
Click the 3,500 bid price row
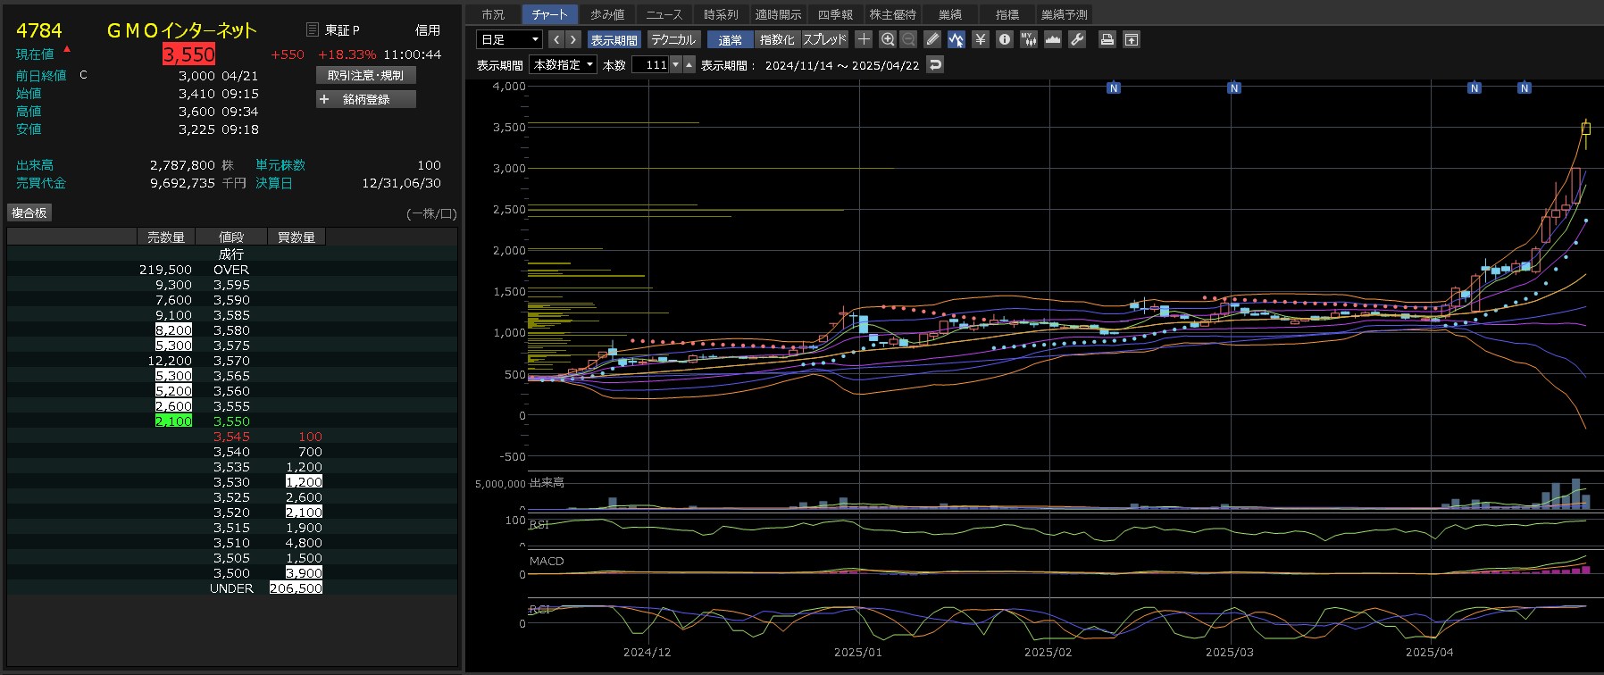[232, 573]
